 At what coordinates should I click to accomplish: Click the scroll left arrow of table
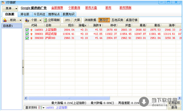point(26,98)
